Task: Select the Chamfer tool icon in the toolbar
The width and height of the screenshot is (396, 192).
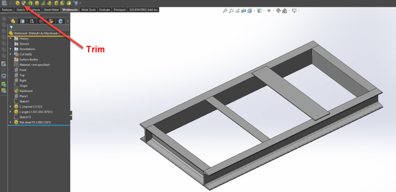Action: click(x=69, y=3)
